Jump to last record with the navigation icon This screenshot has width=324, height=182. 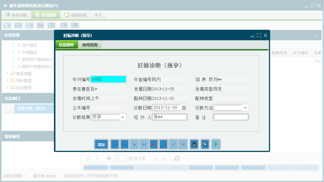tap(144, 144)
